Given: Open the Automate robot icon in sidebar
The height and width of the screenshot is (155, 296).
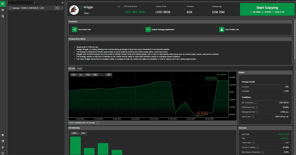Looking at the screenshot, I should [3, 10].
